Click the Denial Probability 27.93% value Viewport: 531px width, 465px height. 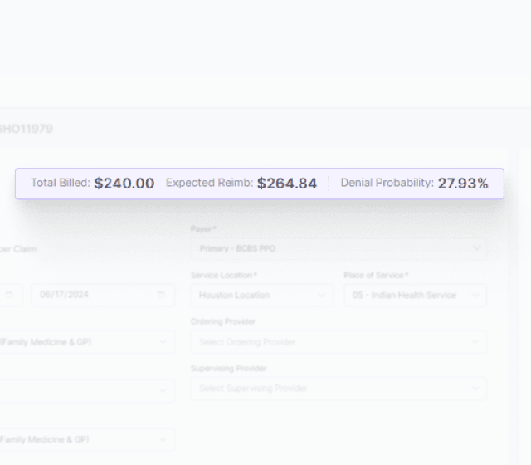coord(463,184)
